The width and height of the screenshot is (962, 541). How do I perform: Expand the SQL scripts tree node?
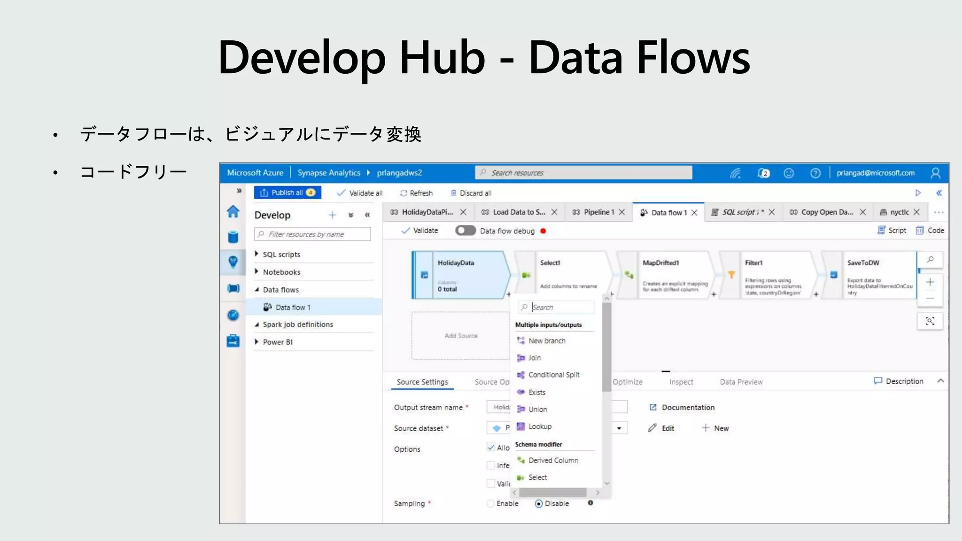click(x=256, y=254)
